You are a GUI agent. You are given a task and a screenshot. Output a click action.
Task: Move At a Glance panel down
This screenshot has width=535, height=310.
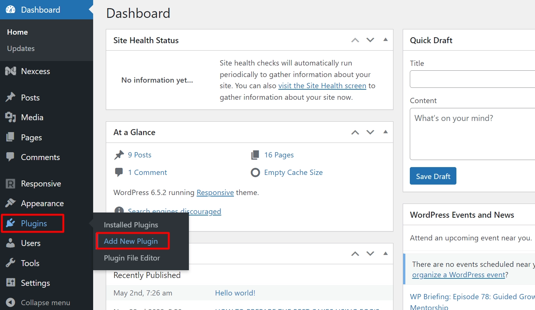(370, 132)
